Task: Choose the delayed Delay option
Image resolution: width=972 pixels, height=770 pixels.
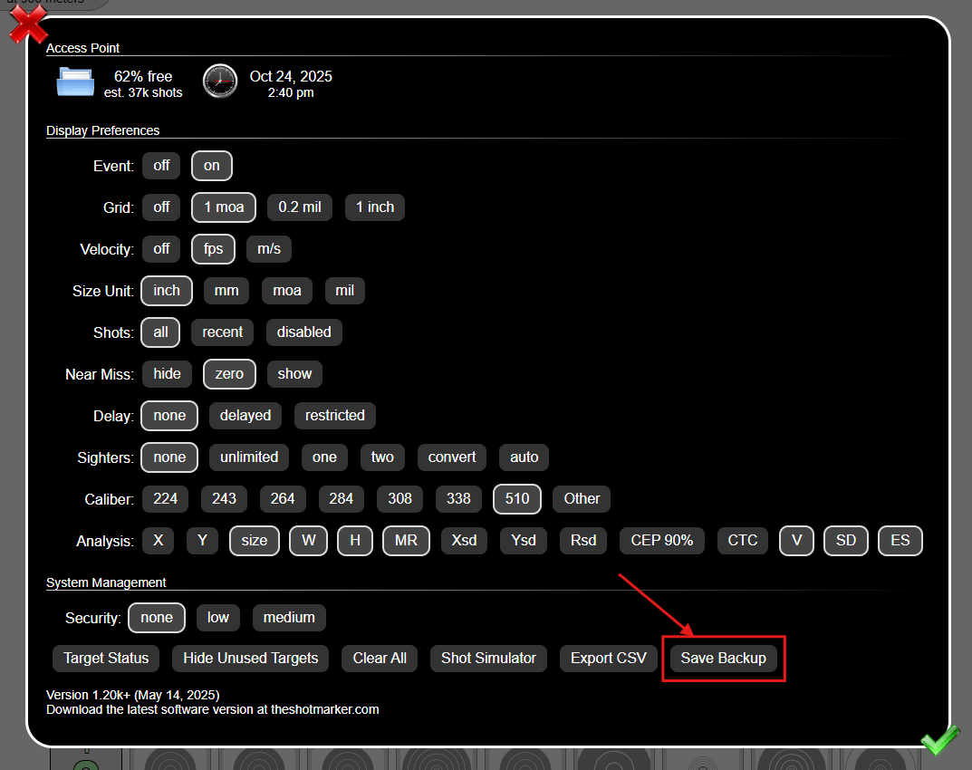Action: coord(245,416)
